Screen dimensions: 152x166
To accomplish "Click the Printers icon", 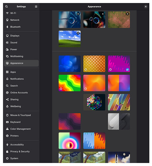I will (7, 136).
